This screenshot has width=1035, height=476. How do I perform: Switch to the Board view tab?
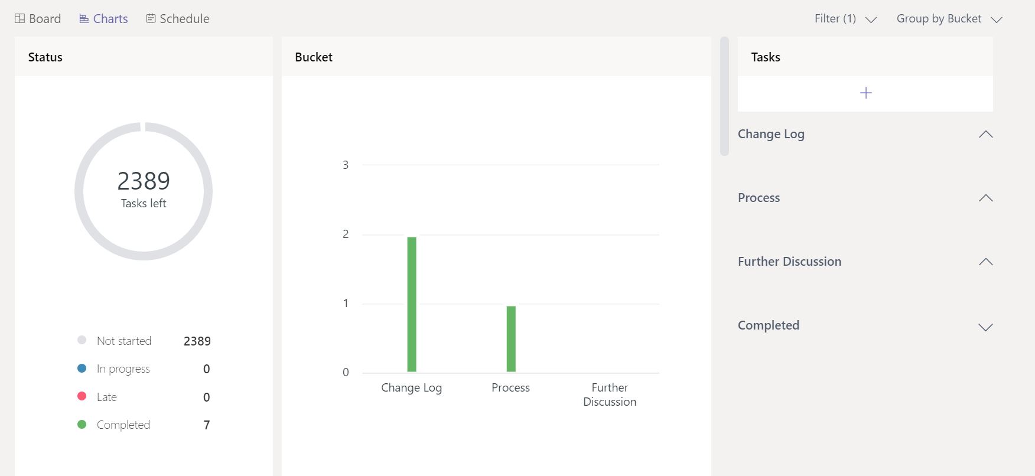(38, 19)
